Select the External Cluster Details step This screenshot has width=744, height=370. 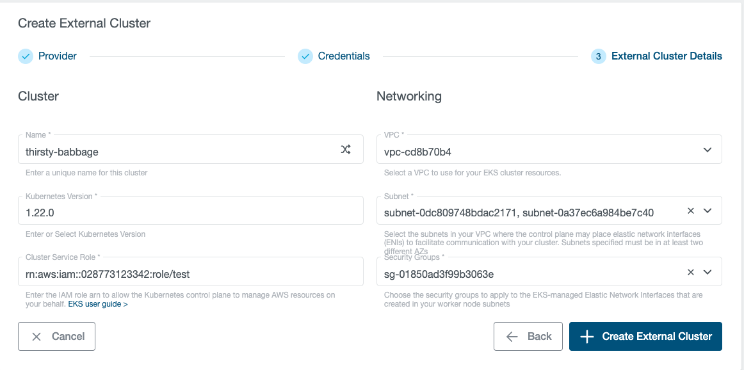click(665, 56)
